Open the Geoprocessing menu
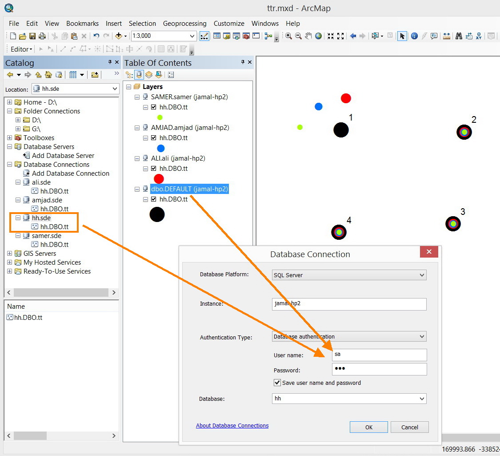500x456 pixels. click(x=184, y=23)
